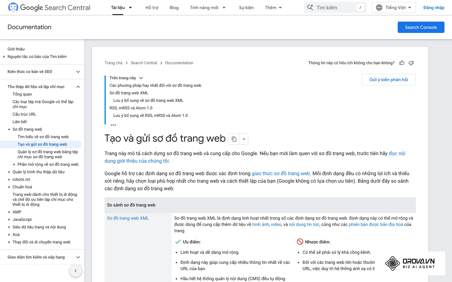Image resolution: width=452 pixels, height=282 pixels.
Task: Open the Sự kiện tab
Action: (x=246, y=8)
